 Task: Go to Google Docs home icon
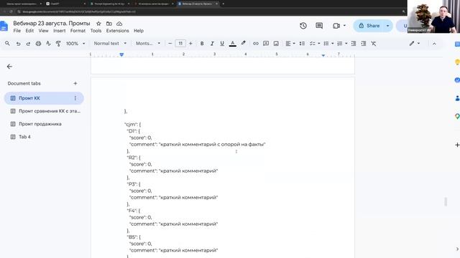click(4, 26)
